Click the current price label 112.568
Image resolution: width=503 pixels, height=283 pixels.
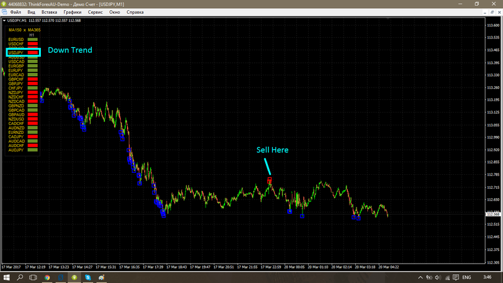[494, 214]
